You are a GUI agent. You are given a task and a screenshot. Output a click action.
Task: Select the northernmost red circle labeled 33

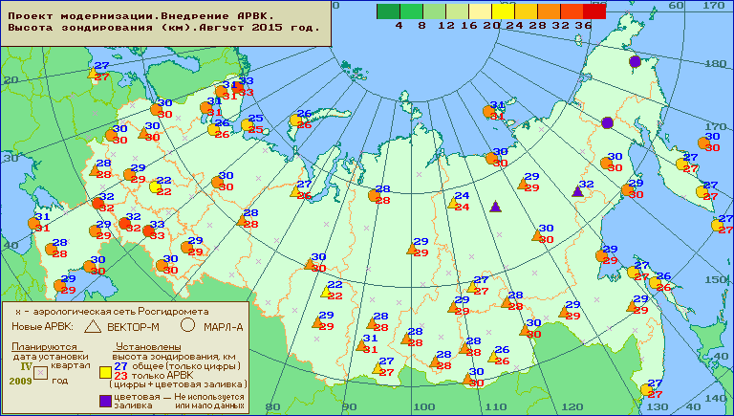pyautogui.click(x=238, y=87)
